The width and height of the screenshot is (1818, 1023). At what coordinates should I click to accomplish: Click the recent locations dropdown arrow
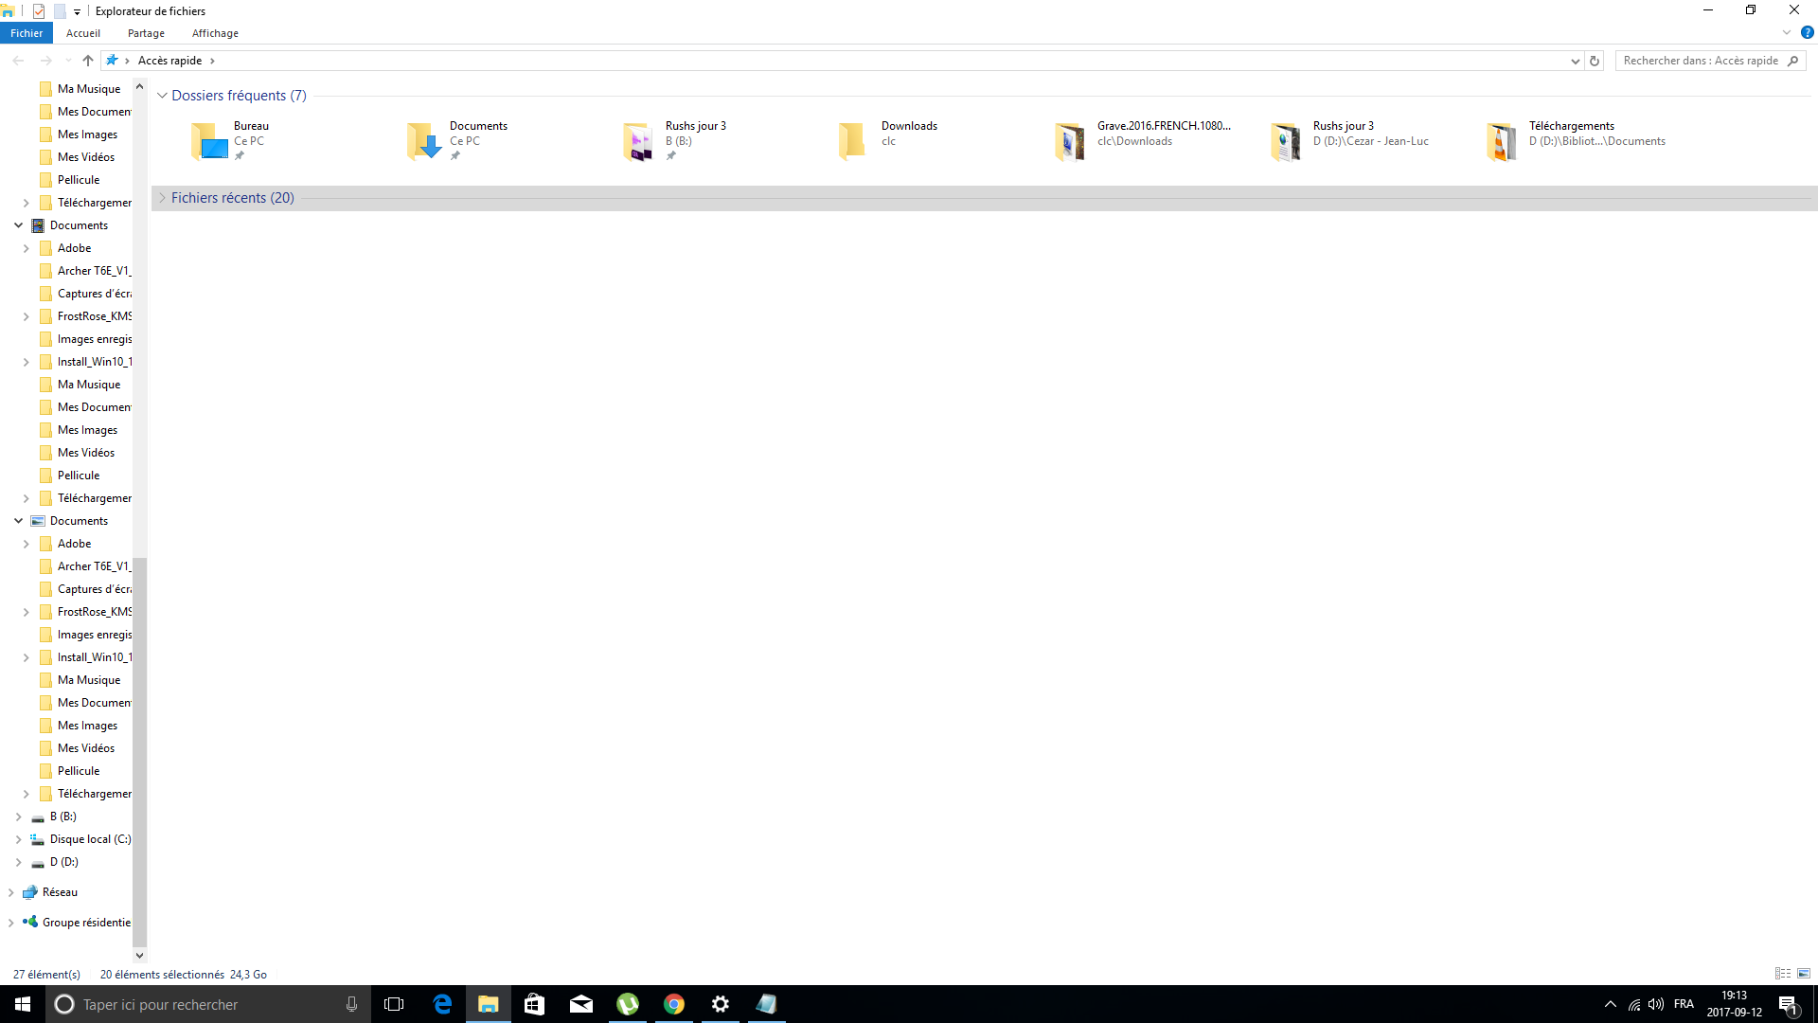pos(68,61)
